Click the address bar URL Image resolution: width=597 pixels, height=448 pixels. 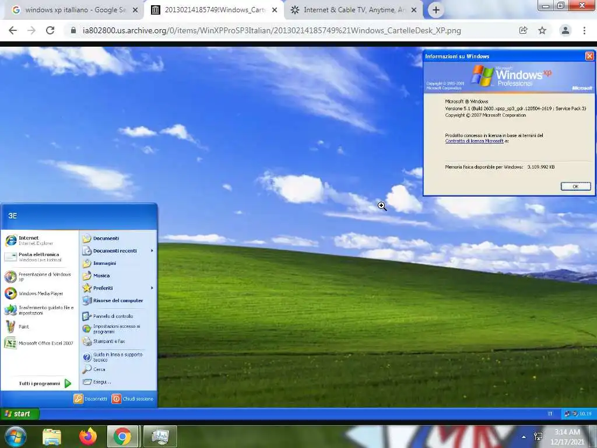[272, 30]
